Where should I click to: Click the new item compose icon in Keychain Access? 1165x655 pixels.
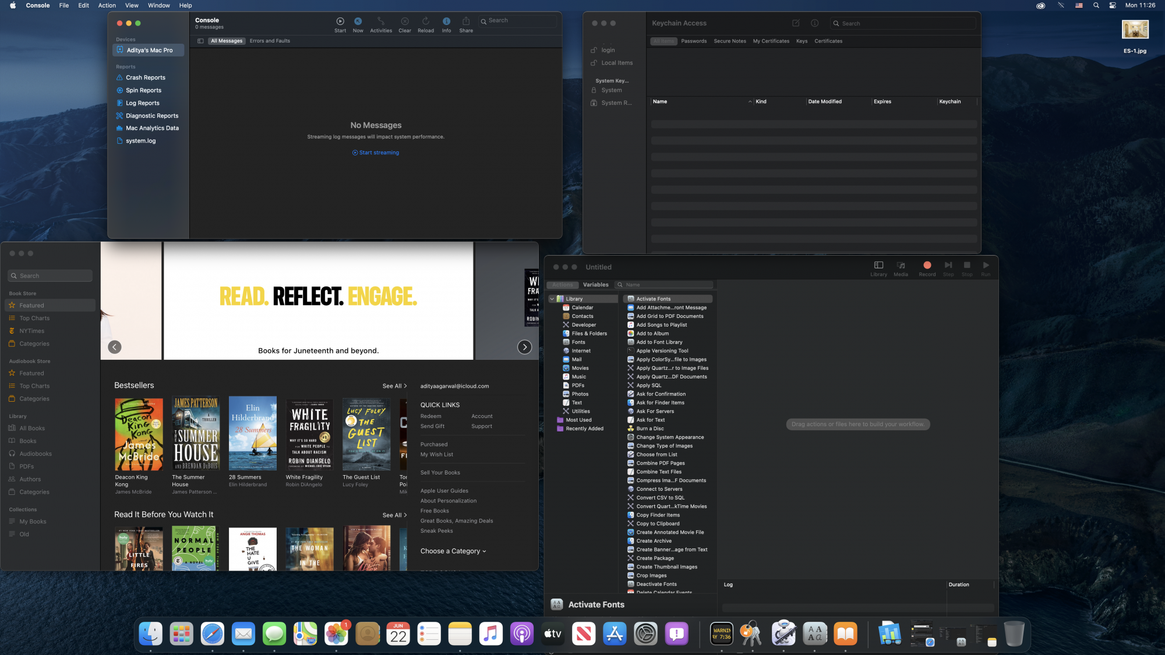tap(796, 23)
